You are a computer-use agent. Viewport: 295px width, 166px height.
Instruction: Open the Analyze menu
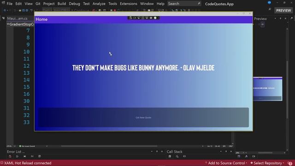point(99,4)
